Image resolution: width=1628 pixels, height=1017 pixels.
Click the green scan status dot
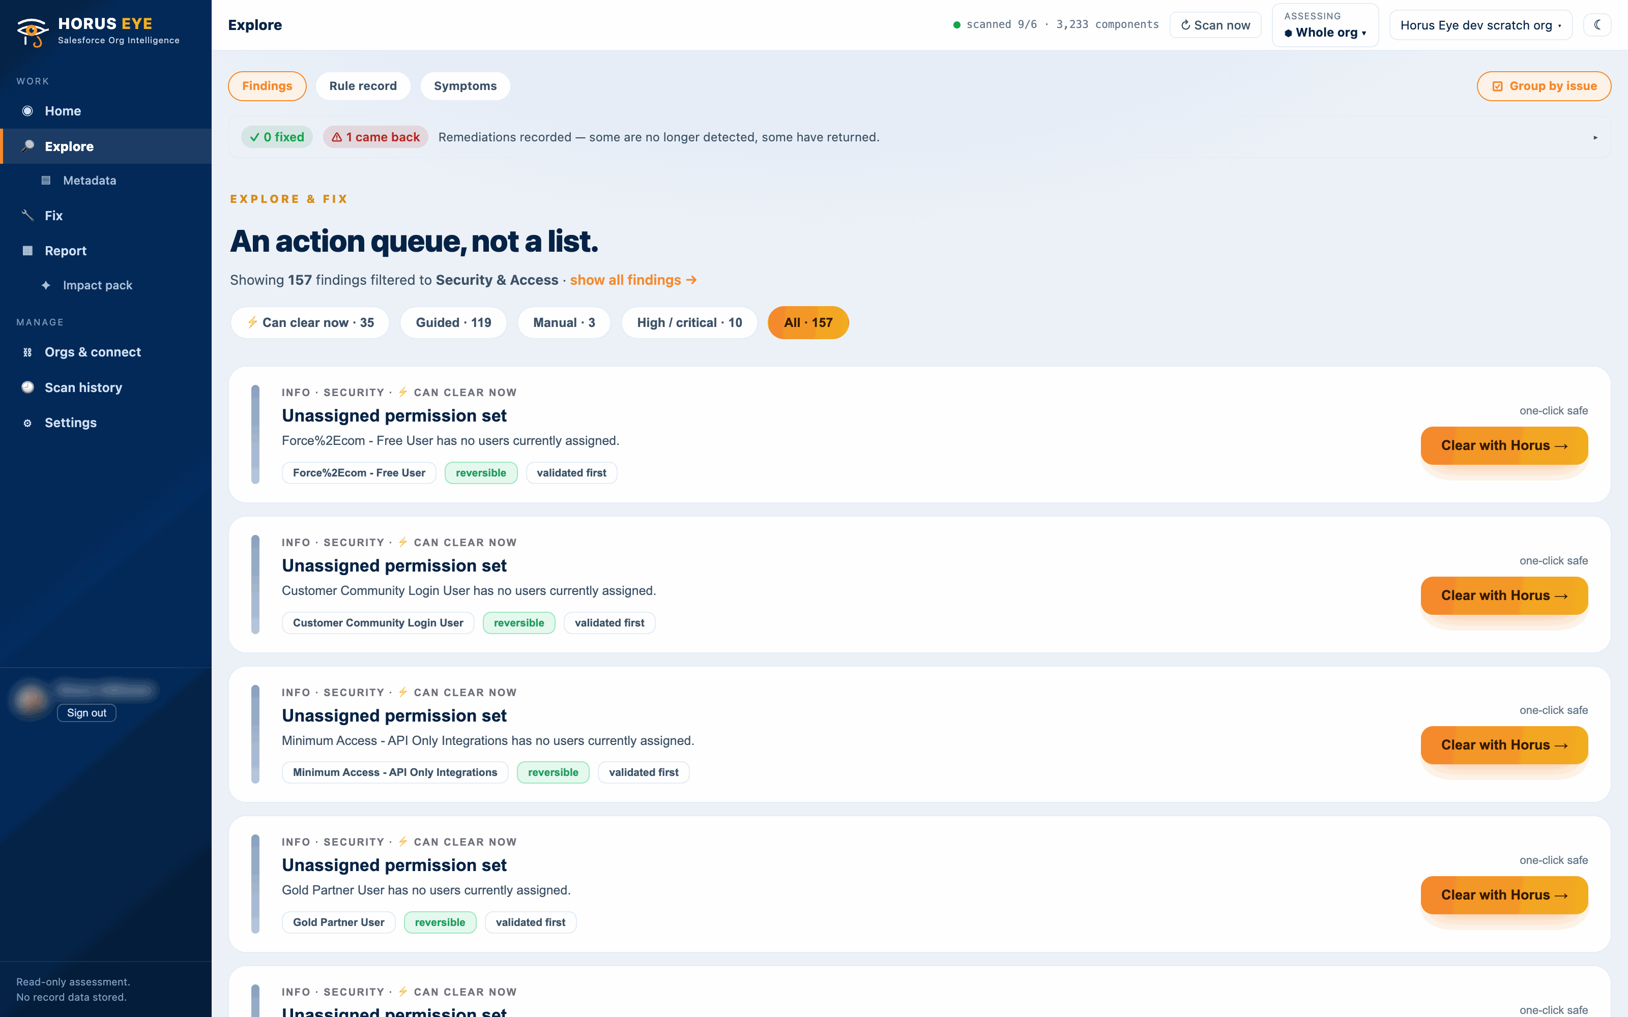click(956, 25)
